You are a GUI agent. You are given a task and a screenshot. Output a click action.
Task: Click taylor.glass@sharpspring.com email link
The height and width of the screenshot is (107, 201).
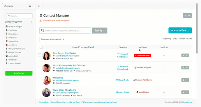click(x=67, y=93)
